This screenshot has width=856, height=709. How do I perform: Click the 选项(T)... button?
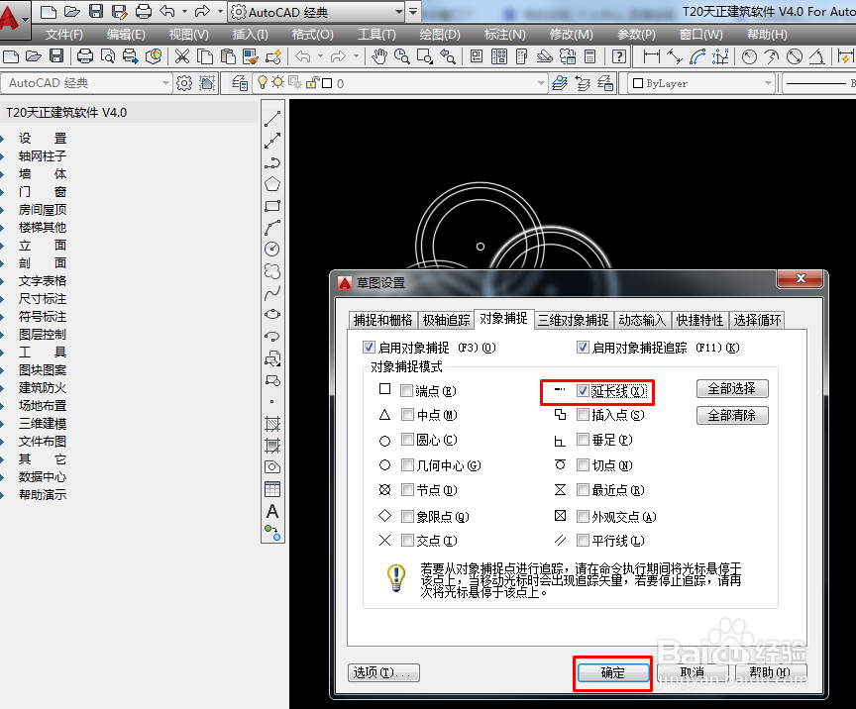point(383,672)
